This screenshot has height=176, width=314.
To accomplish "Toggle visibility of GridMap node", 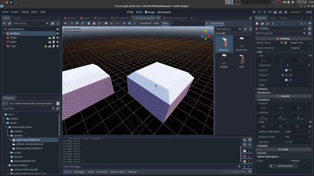I will [x=58, y=34].
